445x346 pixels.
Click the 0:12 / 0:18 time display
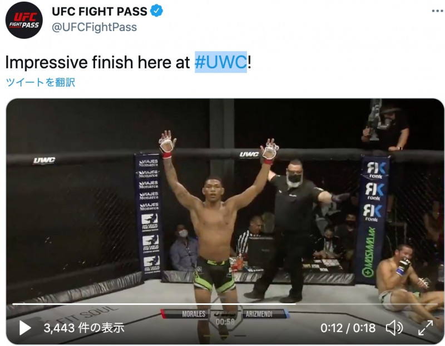coord(348,328)
